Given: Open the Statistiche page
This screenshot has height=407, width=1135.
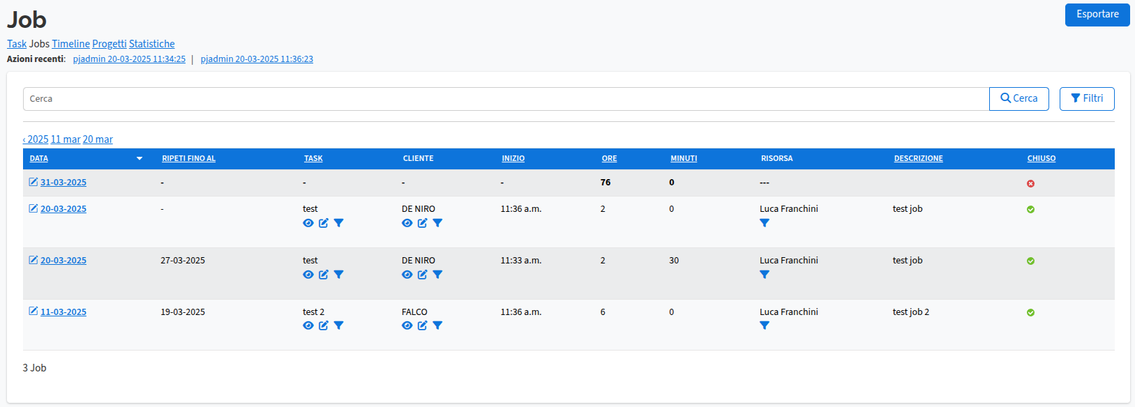Looking at the screenshot, I should (x=152, y=44).
